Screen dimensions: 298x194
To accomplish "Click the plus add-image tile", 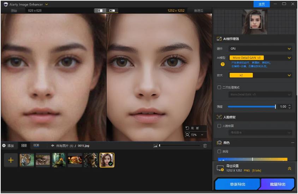I will click(11, 160).
